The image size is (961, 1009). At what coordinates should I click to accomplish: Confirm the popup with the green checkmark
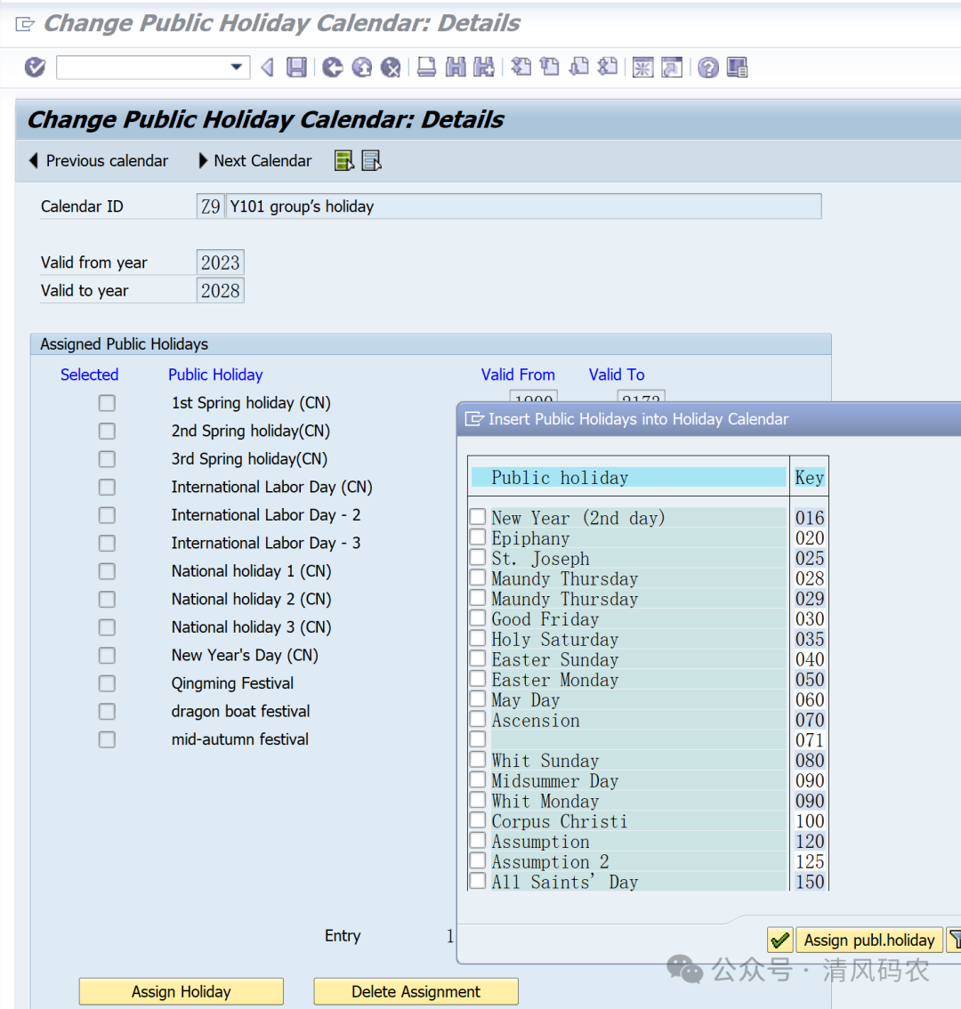click(x=780, y=940)
